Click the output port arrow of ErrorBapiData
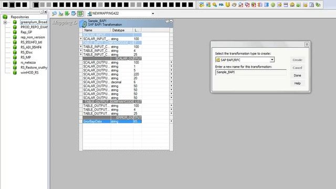336x189 pixels. point(171,121)
